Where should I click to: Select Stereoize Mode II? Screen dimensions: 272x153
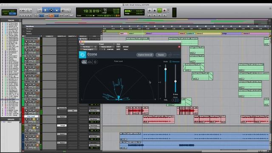point(177,100)
